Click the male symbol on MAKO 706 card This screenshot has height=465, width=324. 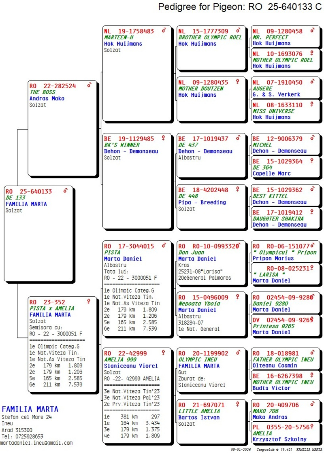(312, 404)
